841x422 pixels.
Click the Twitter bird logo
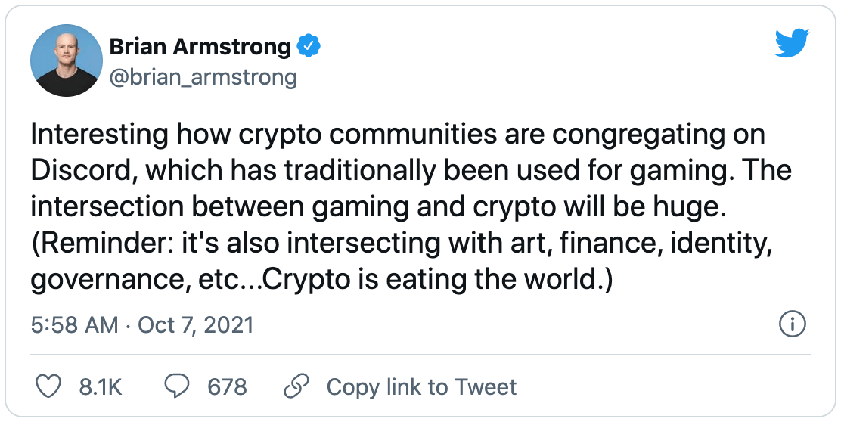(792, 45)
